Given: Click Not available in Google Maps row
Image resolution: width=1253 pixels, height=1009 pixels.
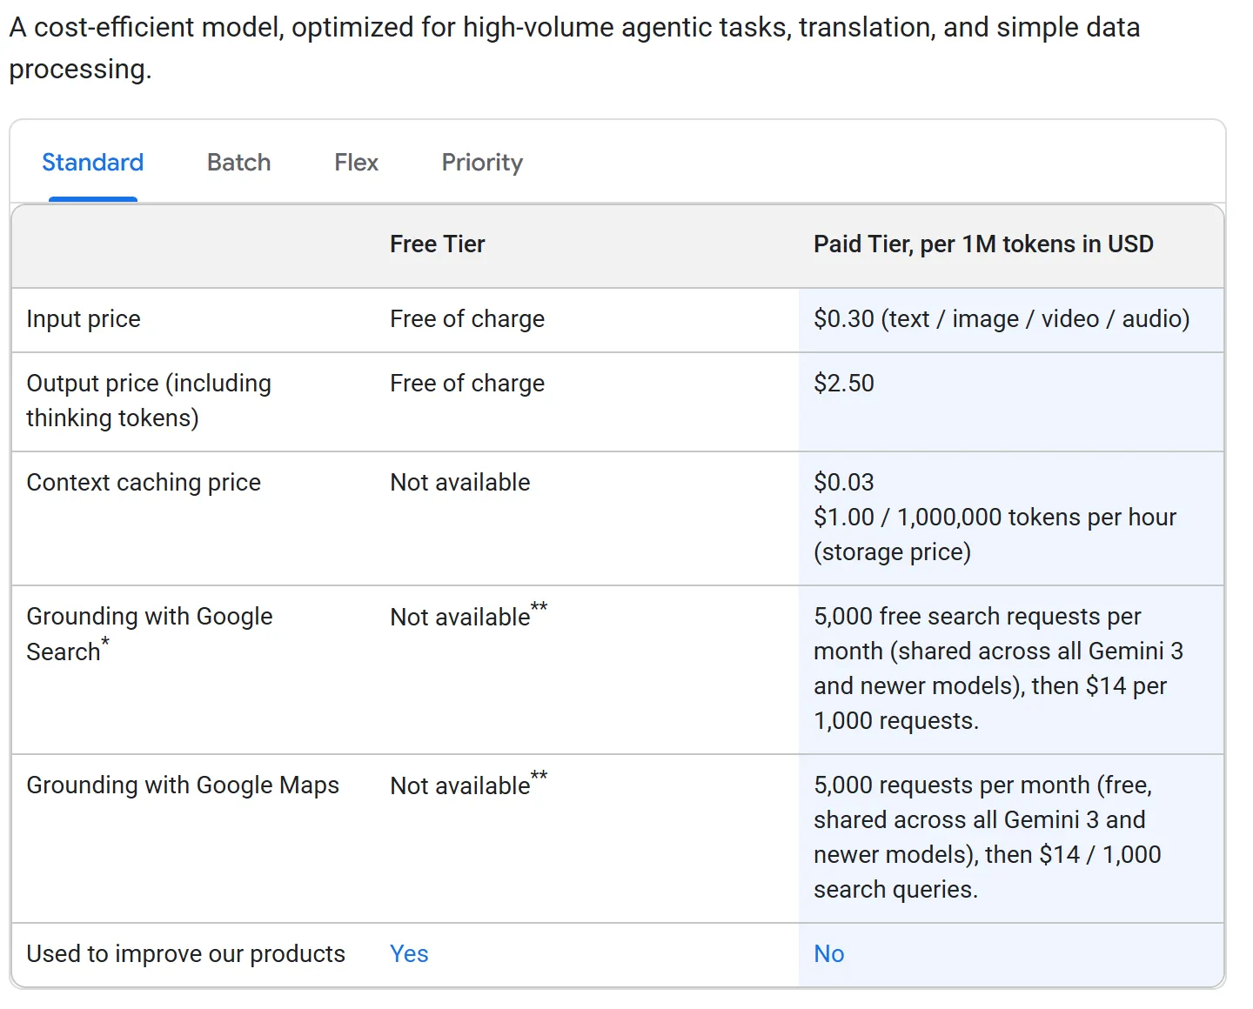Looking at the screenshot, I should point(469,785).
